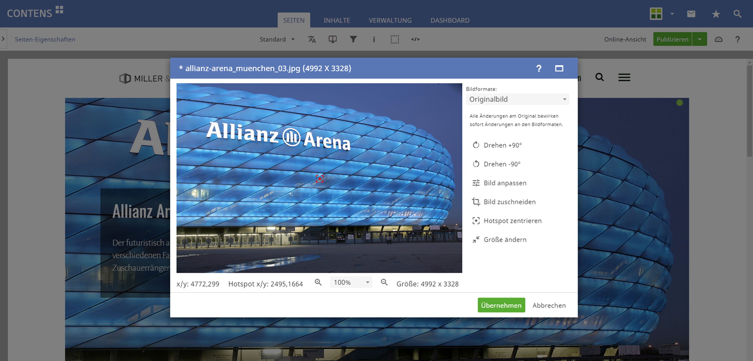The image size is (753, 361).
Task: Expand the 100% zoom level dropdown
Action: 351,282
